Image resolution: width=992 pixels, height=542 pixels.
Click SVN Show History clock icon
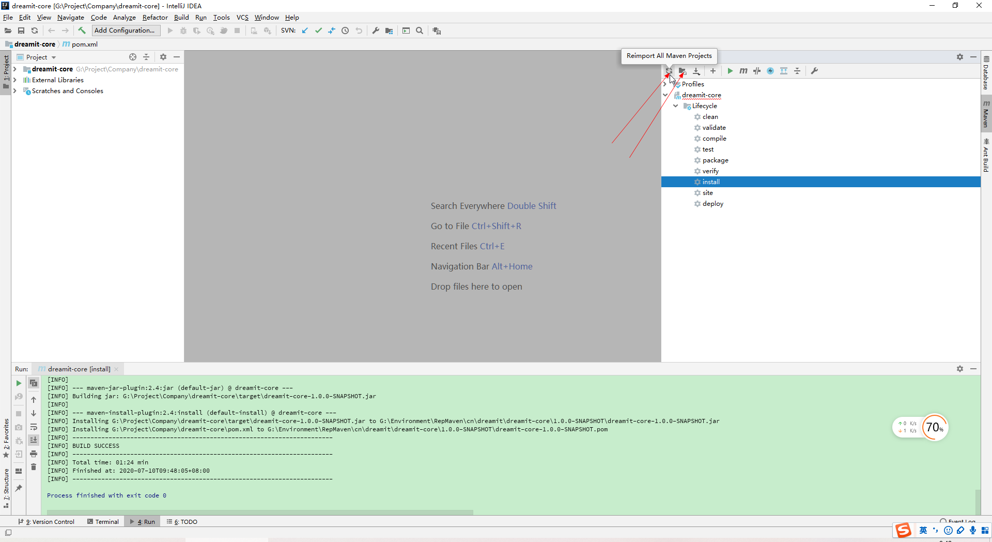click(x=345, y=31)
